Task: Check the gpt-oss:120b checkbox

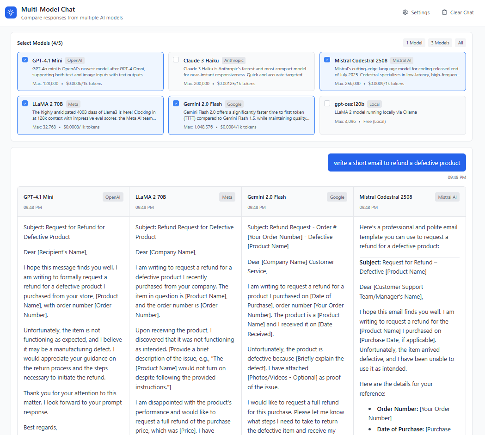Action: pos(327,104)
